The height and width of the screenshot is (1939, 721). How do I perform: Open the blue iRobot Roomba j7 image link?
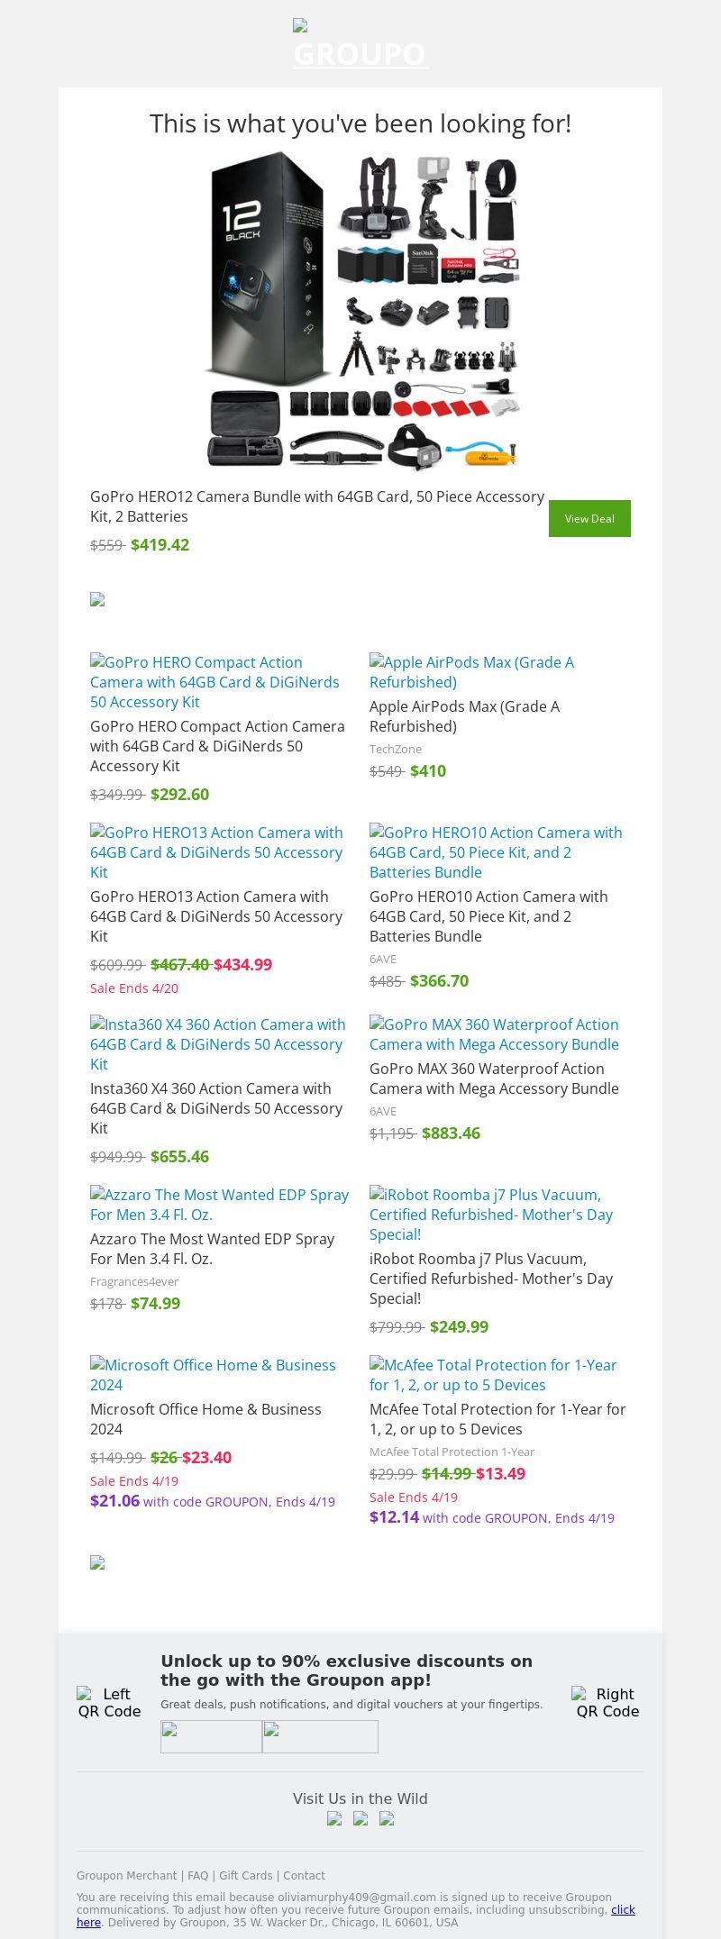click(491, 1215)
